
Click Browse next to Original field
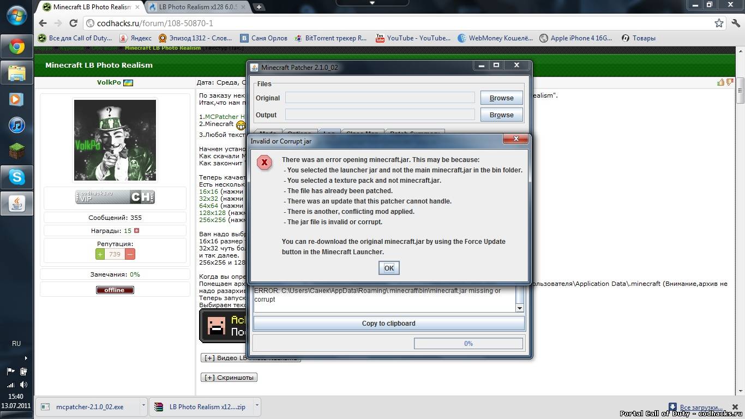coord(501,98)
